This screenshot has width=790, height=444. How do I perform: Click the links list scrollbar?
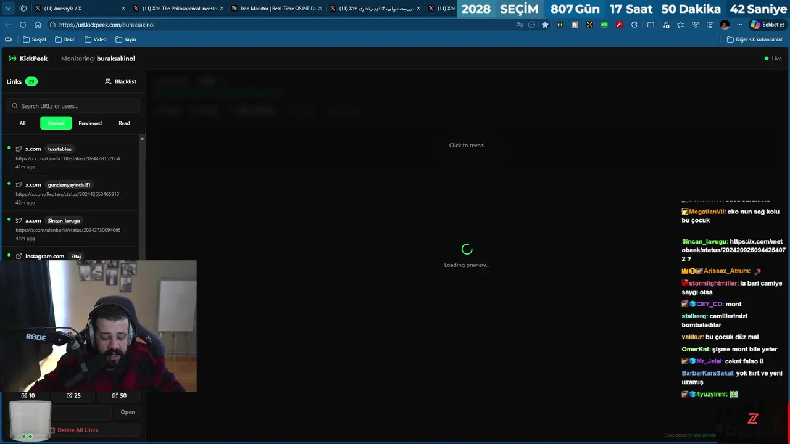[x=142, y=197]
